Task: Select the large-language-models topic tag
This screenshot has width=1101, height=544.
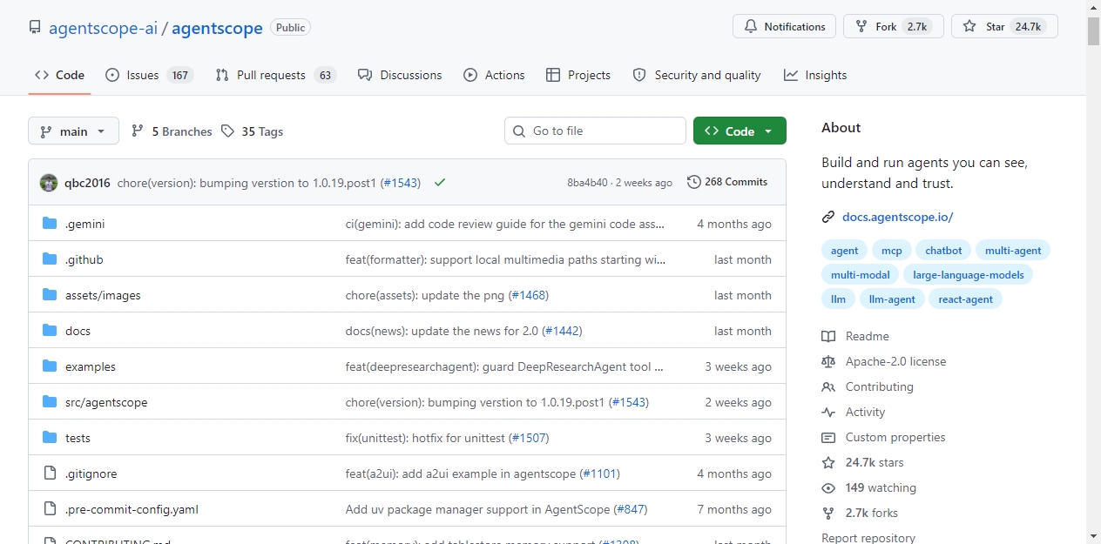Action: (969, 275)
